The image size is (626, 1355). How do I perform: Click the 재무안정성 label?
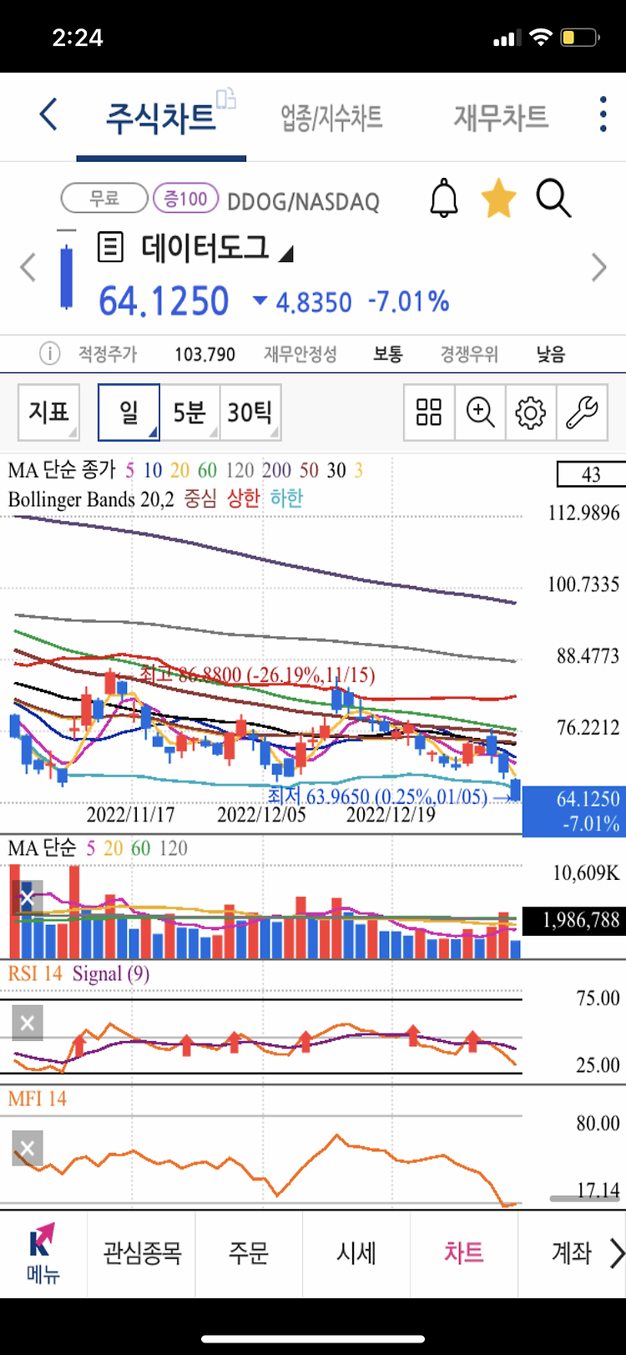tap(300, 354)
